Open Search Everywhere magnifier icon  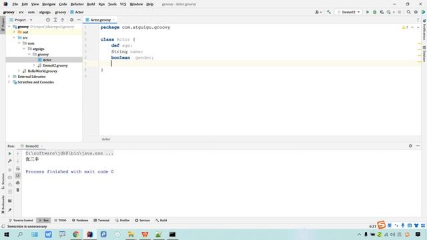408,12
